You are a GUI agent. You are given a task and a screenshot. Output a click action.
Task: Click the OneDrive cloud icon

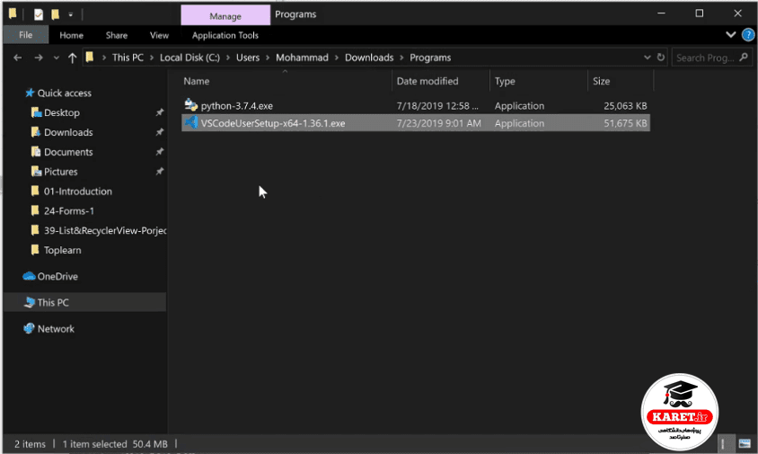pyautogui.click(x=29, y=276)
